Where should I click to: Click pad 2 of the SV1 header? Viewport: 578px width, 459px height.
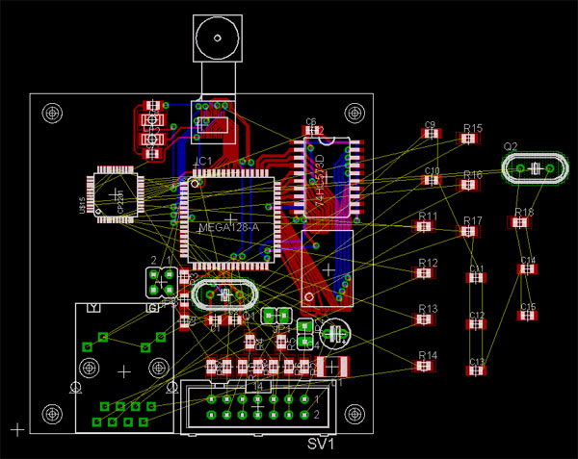tap(304, 415)
